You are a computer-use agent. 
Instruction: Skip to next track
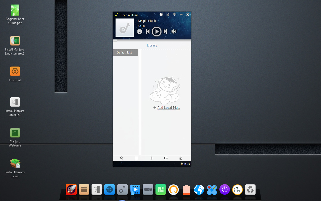(x=165, y=31)
